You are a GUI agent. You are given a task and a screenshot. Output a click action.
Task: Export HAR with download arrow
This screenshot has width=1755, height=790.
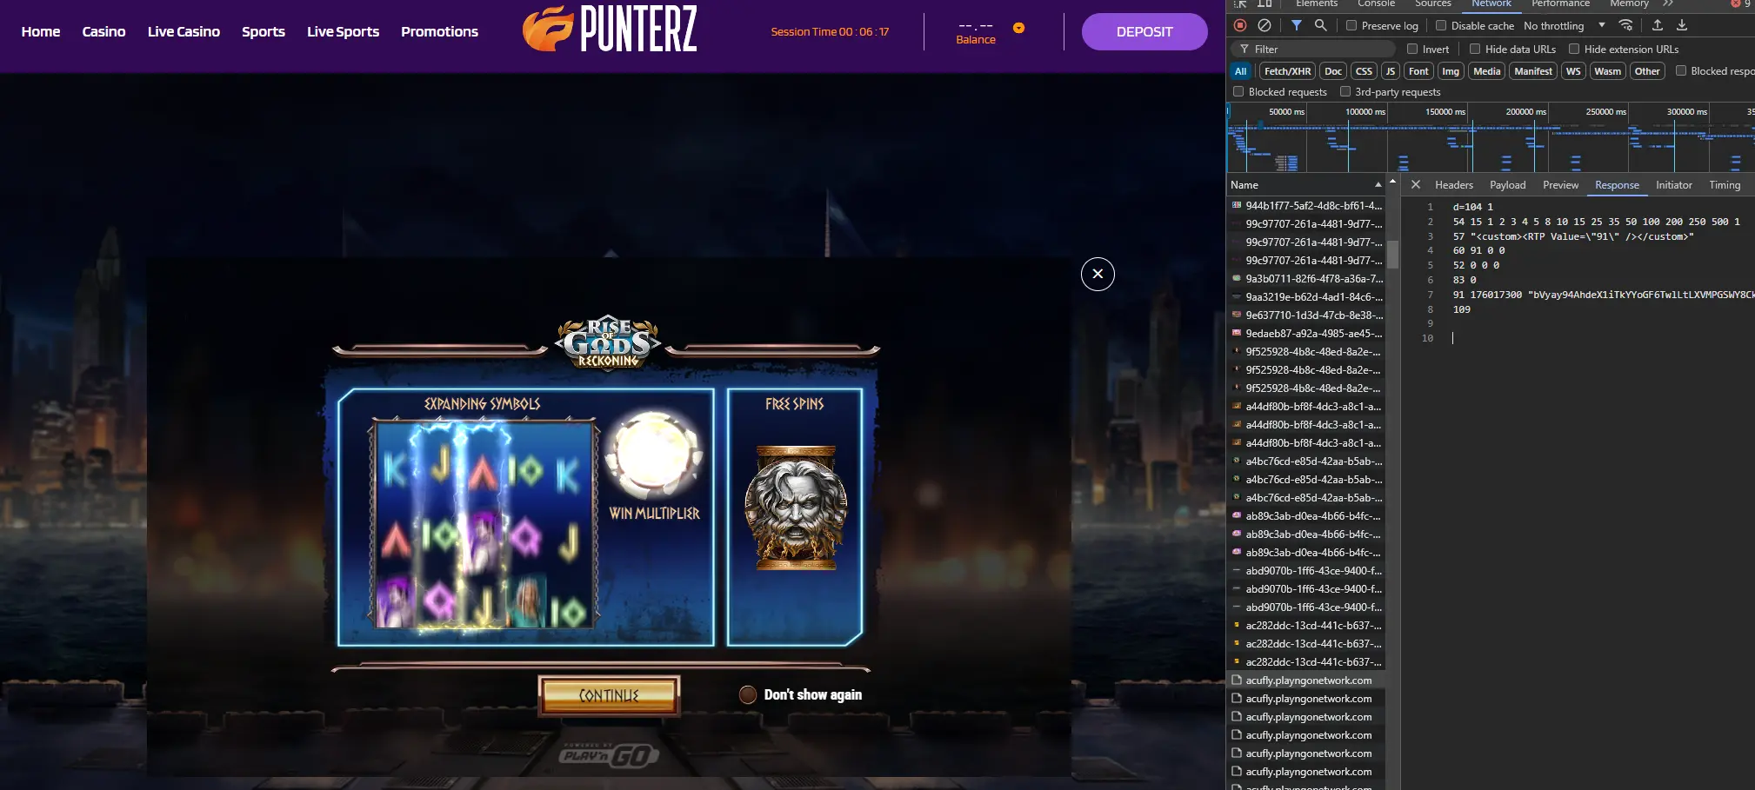(x=1682, y=26)
